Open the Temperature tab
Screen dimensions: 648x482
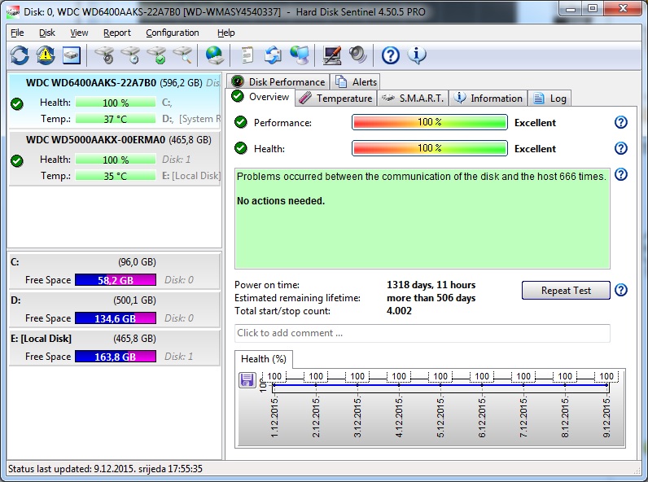[x=335, y=98]
